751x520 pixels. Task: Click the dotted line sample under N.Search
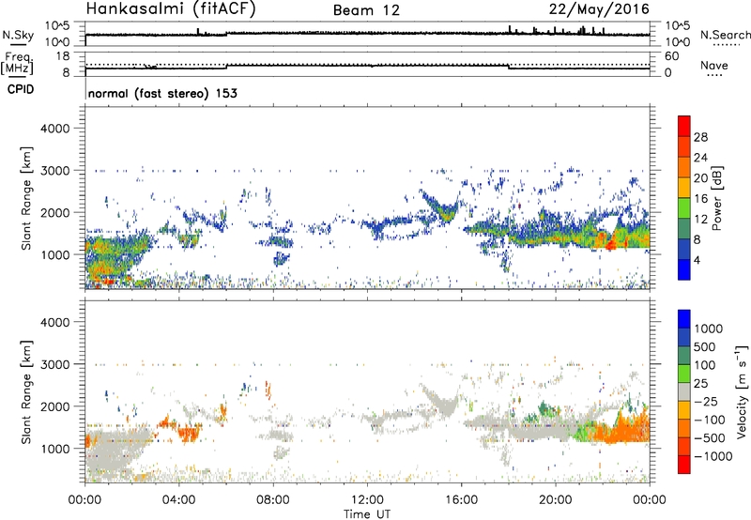(726, 45)
